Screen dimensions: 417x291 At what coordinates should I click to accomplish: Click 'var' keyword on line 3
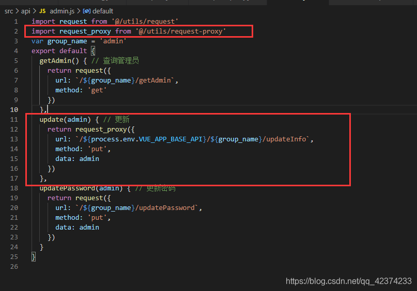[38, 41]
